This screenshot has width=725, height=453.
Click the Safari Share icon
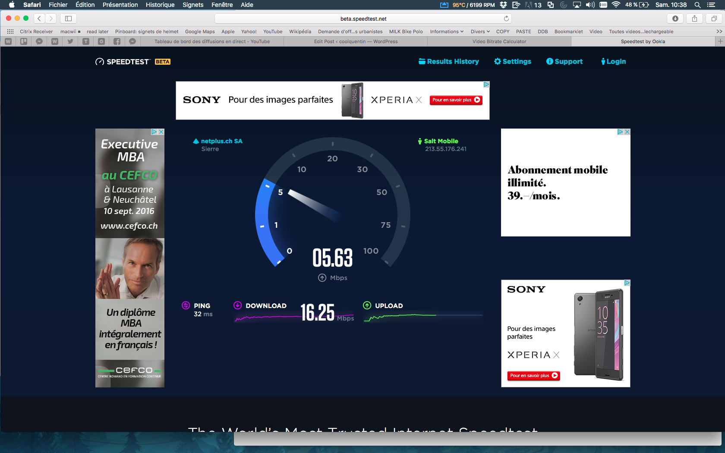694,19
